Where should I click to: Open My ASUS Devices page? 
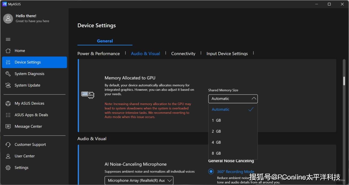click(x=34, y=103)
